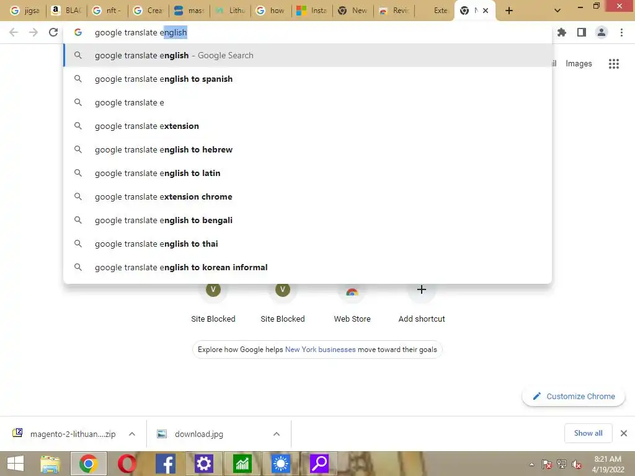
Task: Open the blue sun weather taskbar app
Action: [280, 464]
